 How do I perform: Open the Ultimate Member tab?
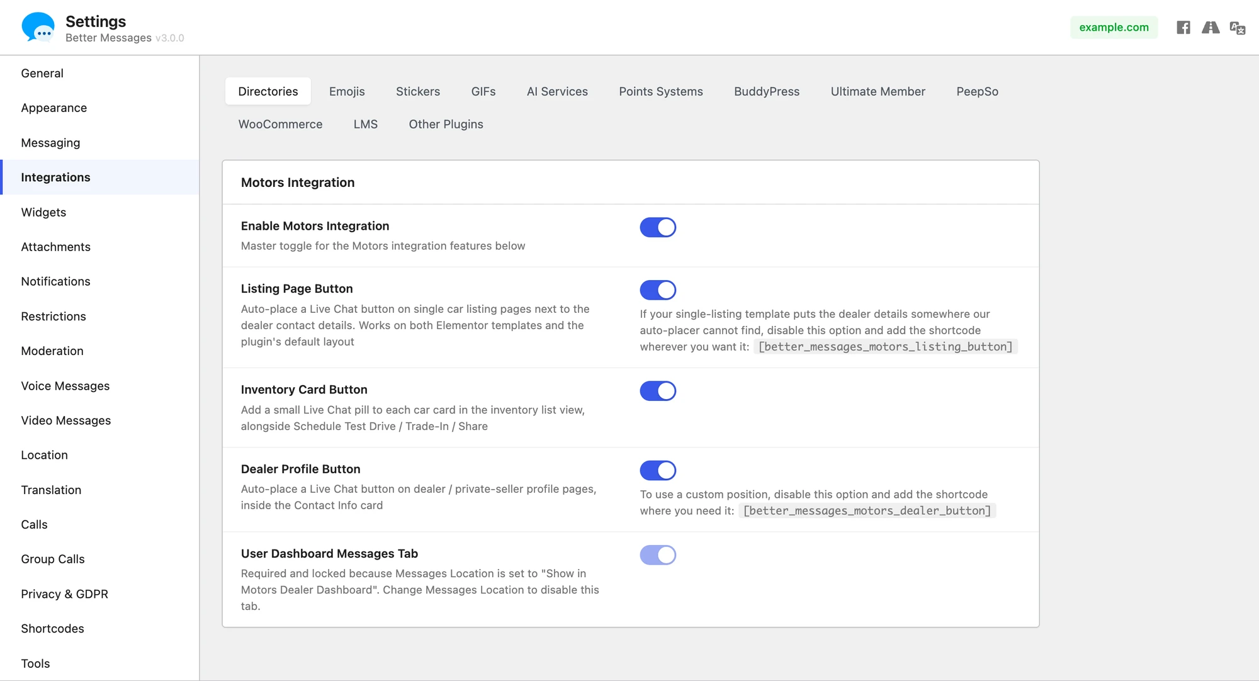pos(878,91)
